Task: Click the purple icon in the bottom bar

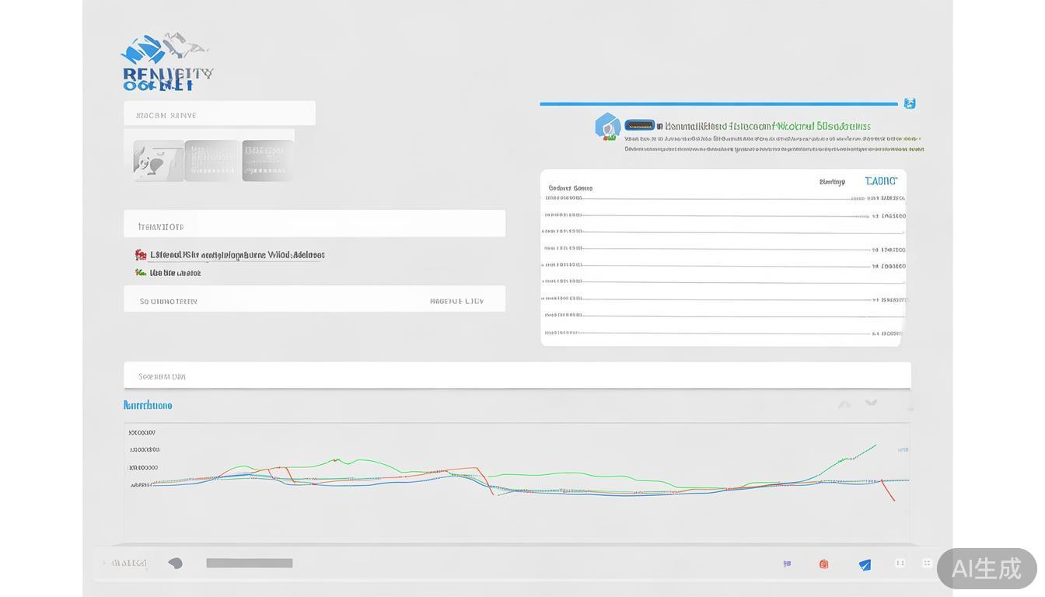Action: [x=787, y=564]
